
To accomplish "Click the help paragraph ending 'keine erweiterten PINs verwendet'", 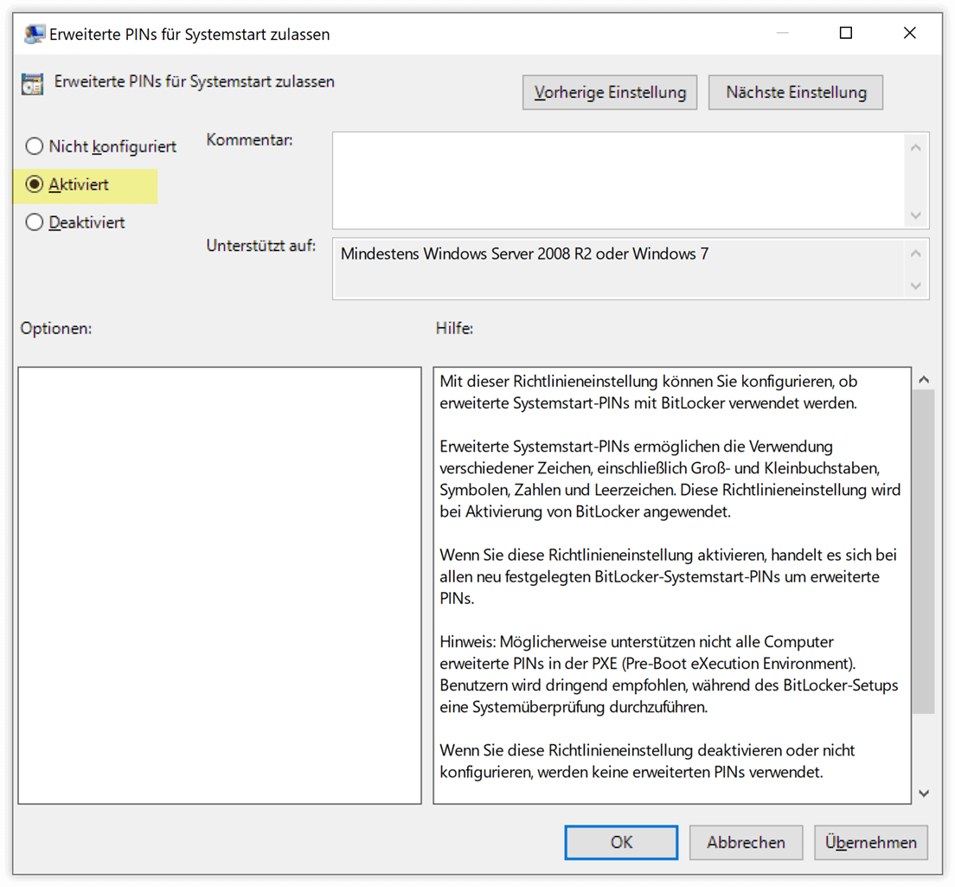I will [647, 761].
